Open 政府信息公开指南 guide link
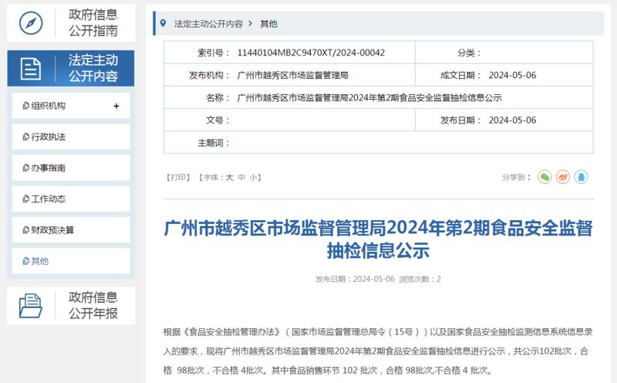The height and width of the screenshot is (383, 617). (x=93, y=23)
